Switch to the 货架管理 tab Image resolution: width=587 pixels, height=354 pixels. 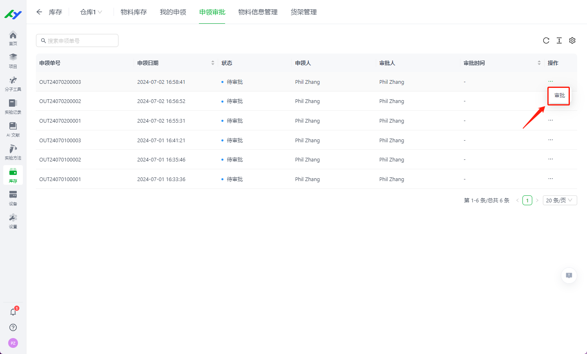click(304, 12)
